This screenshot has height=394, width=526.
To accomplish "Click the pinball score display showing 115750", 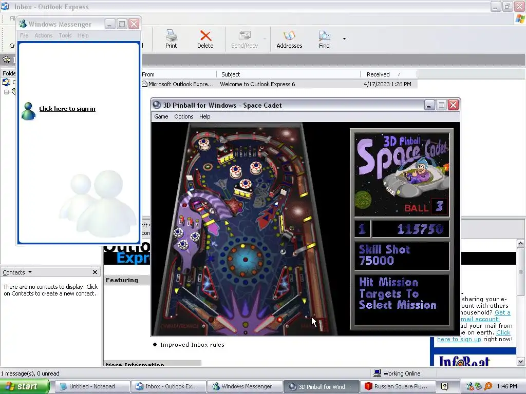I will [x=410, y=229].
